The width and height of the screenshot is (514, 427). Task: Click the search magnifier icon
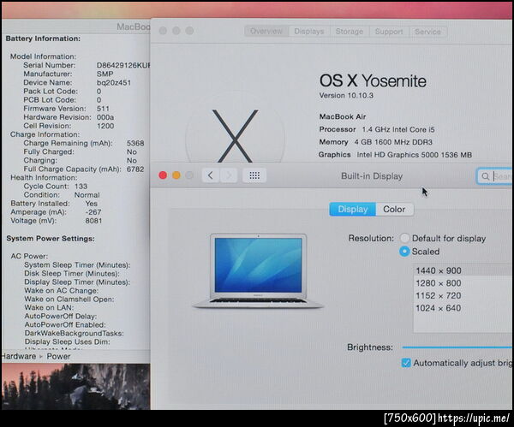[x=485, y=176]
